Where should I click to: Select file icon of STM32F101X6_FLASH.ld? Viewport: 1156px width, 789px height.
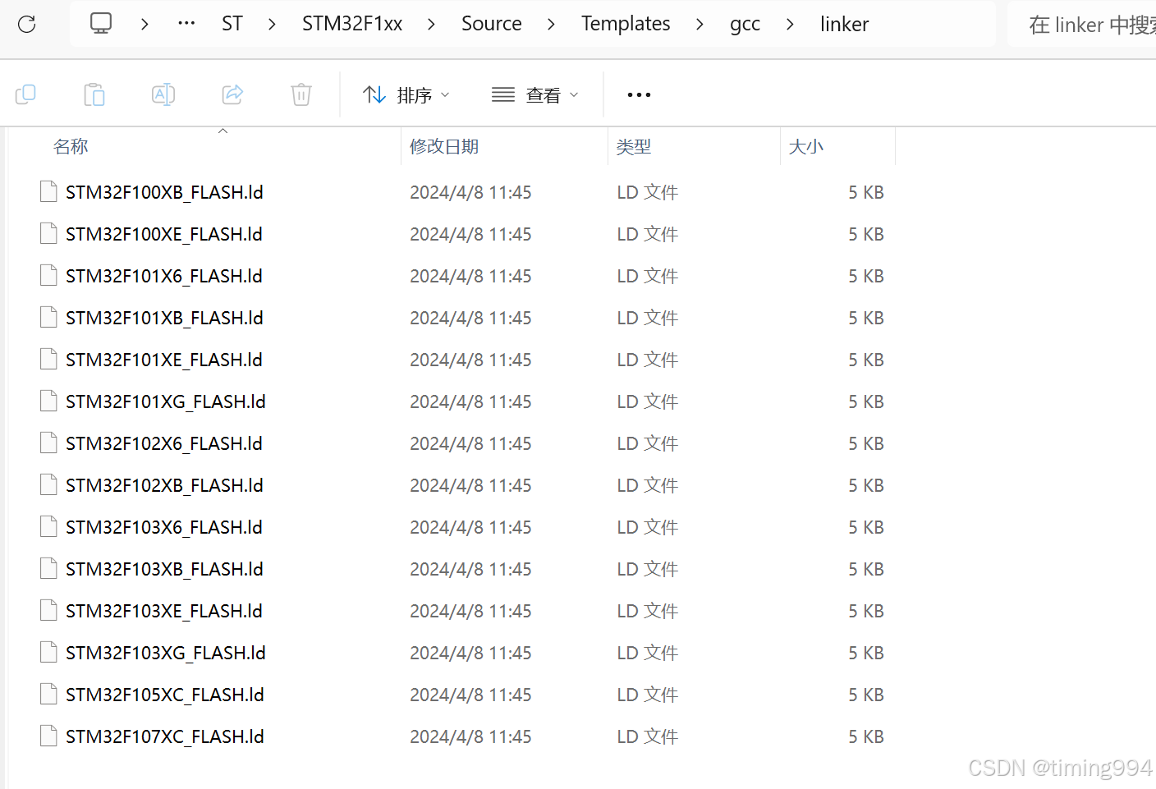[48, 276]
